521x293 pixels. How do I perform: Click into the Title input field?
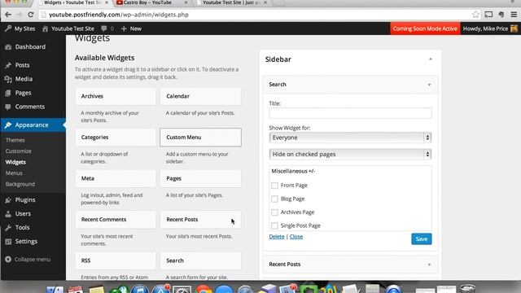(350, 113)
